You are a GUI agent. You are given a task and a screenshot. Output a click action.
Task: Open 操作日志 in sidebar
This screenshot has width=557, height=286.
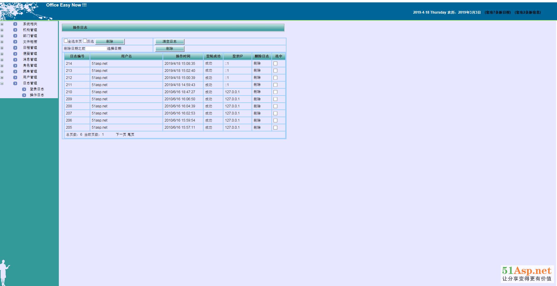point(37,95)
